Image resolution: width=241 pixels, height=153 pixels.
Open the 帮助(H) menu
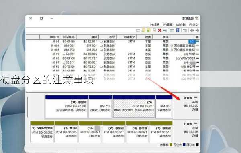tap(155, 24)
